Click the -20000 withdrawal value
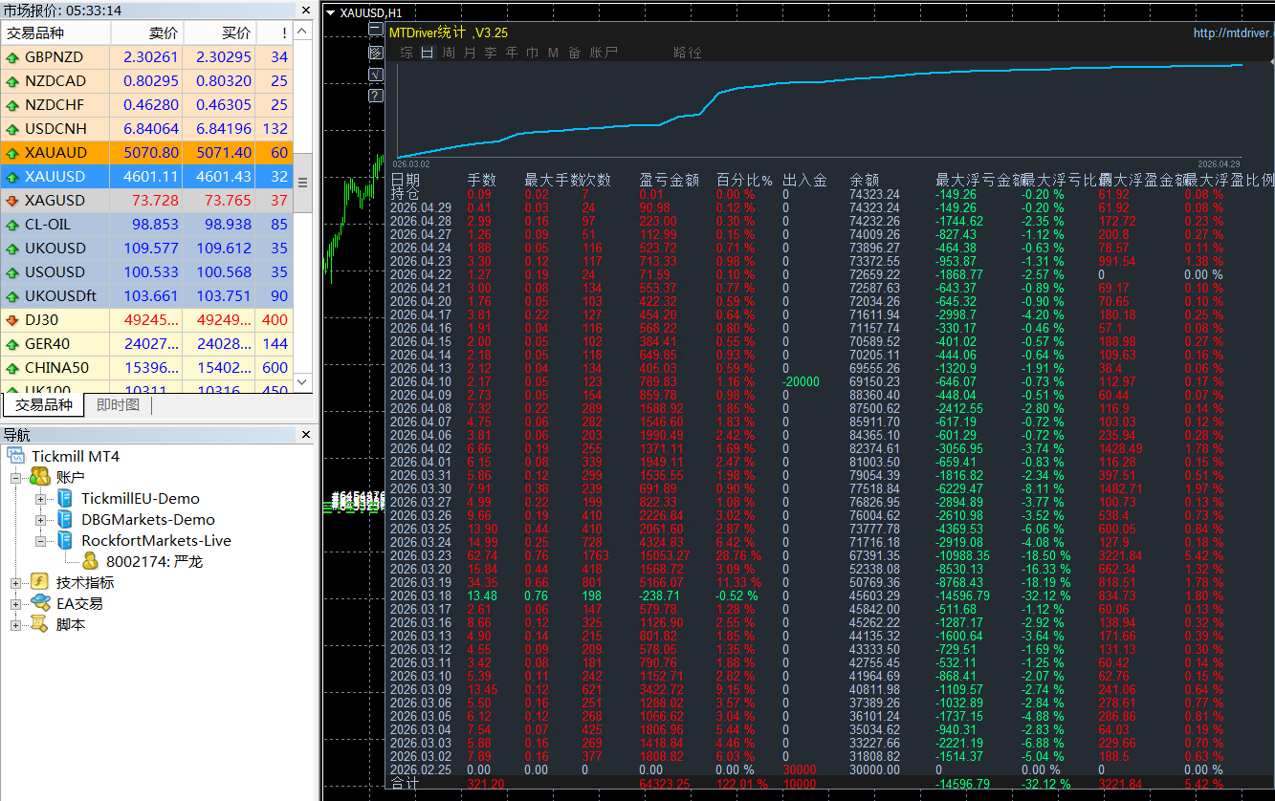Image resolution: width=1275 pixels, height=801 pixels. click(801, 381)
